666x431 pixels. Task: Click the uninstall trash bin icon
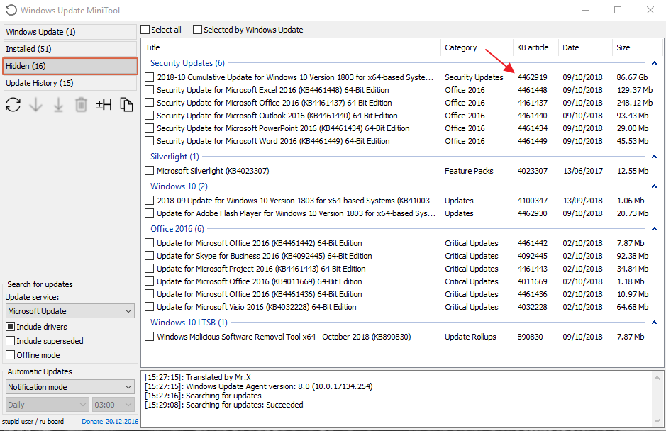[81, 104]
